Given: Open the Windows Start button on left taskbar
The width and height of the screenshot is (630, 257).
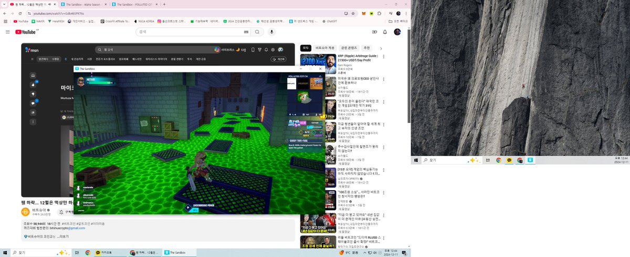Looking at the screenshot, I should [5, 253].
